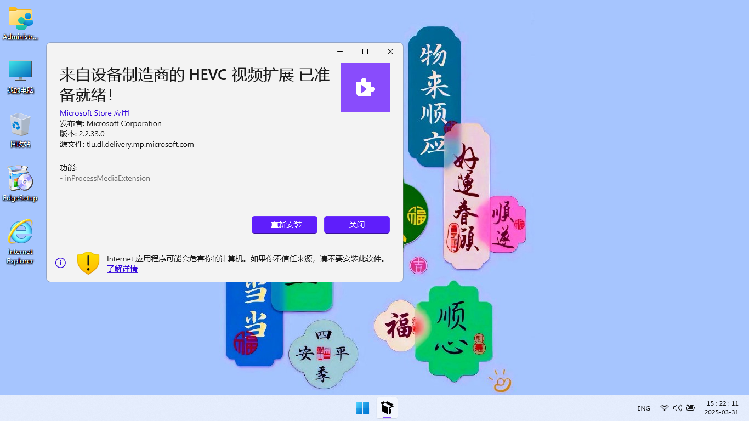Select the Internet Explorer desktop icon
The image size is (749, 421).
[x=20, y=242]
